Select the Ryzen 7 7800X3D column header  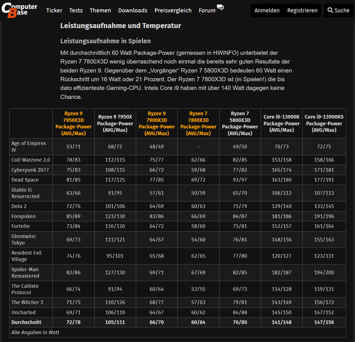click(x=198, y=123)
